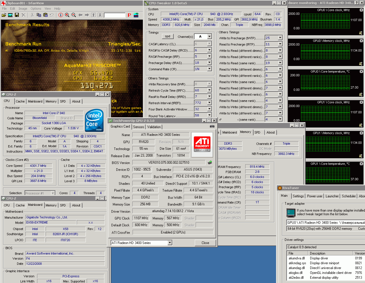
Task: Click the Delete X icon in IrfanView toolbar
Action: click(x=23, y=15)
